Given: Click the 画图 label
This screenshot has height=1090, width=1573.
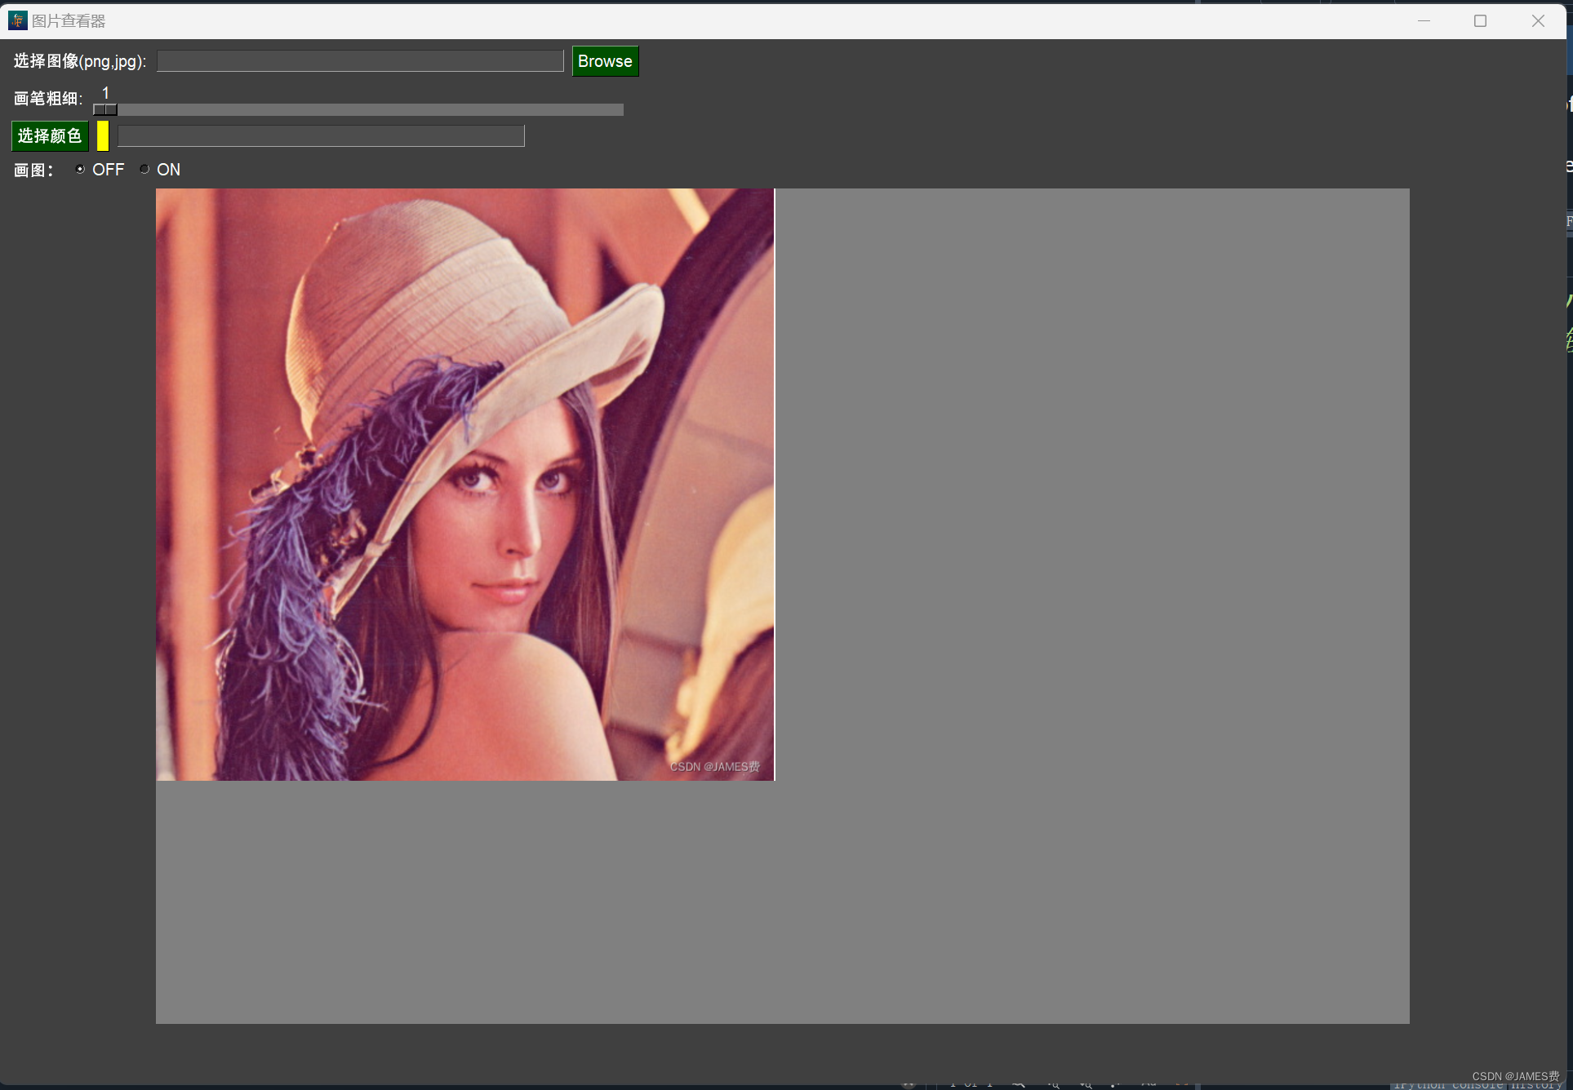Looking at the screenshot, I should 33,170.
